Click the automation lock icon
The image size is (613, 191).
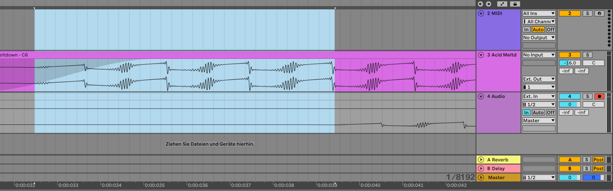[515, 3]
